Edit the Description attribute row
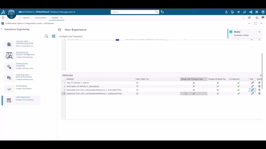 tap(252, 86)
